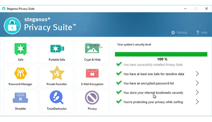Open Password Manager with keys icon
This screenshot has width=212, height=122.
coord(21,73)
